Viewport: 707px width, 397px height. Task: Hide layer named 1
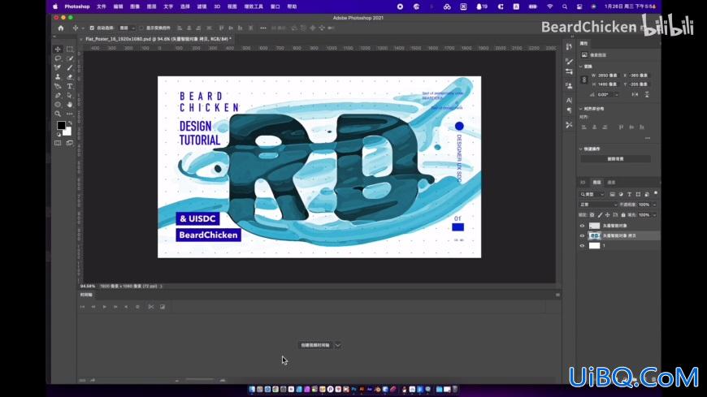point(582,246)
